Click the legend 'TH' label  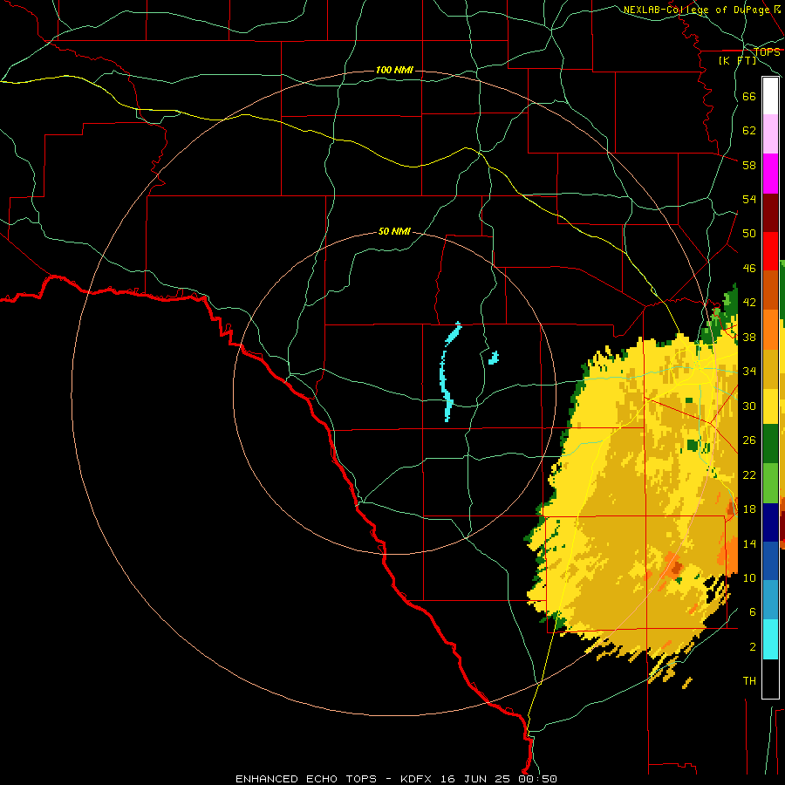click(x=749, y=681)
